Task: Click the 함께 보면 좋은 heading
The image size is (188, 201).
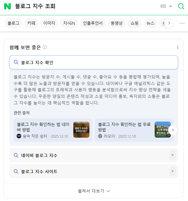Action: click(25, 47)
